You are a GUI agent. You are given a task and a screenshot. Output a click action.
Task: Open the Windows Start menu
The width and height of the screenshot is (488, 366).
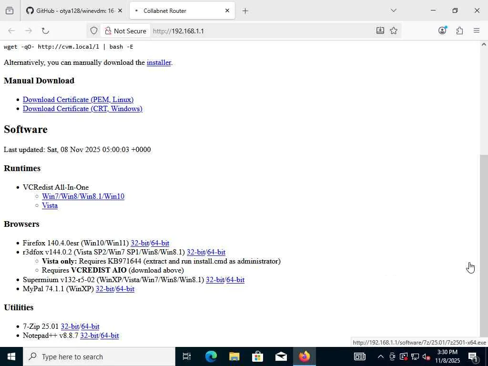pos(11,356)
